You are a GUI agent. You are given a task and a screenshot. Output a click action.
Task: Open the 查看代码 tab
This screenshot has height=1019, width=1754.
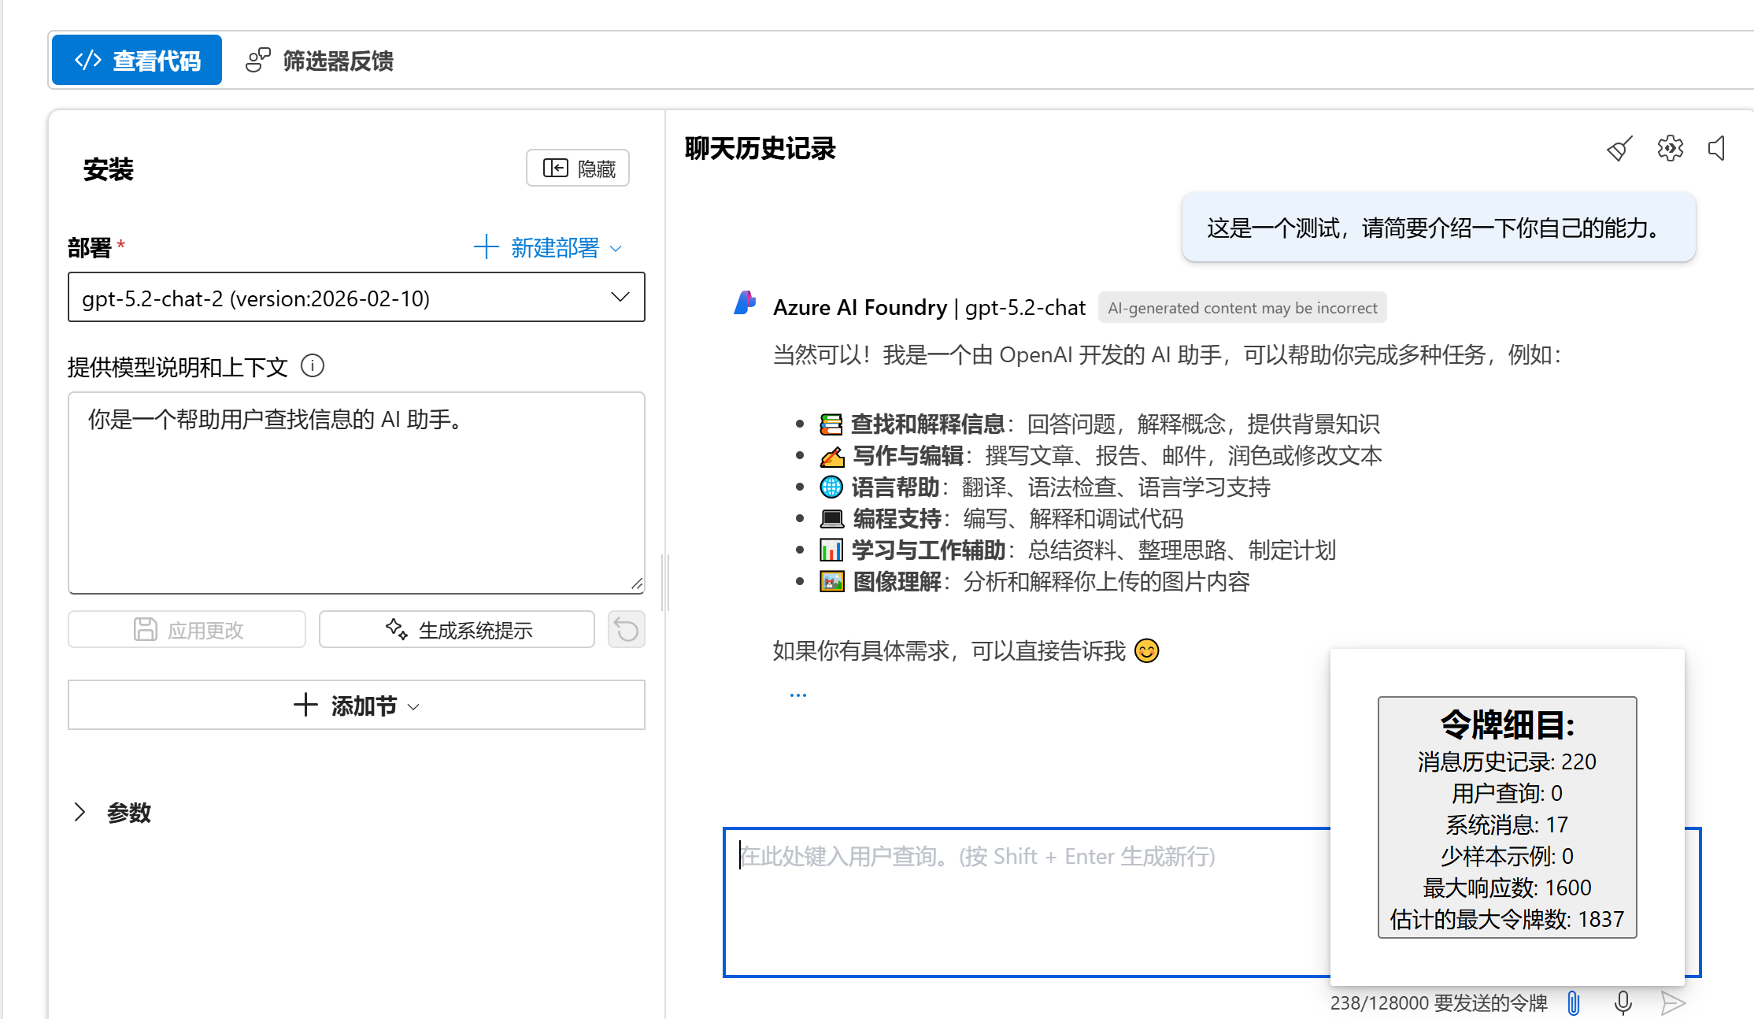(137, 61)
